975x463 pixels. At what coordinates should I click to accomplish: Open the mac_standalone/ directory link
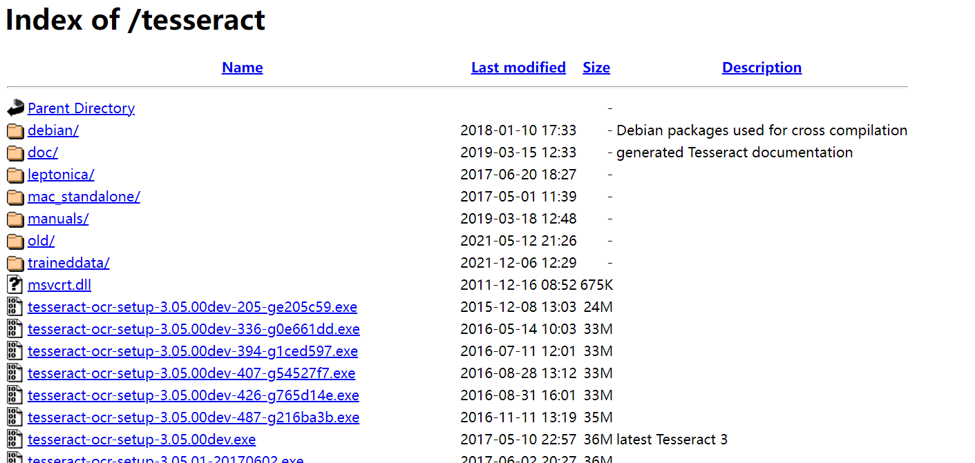click(84, 197)
